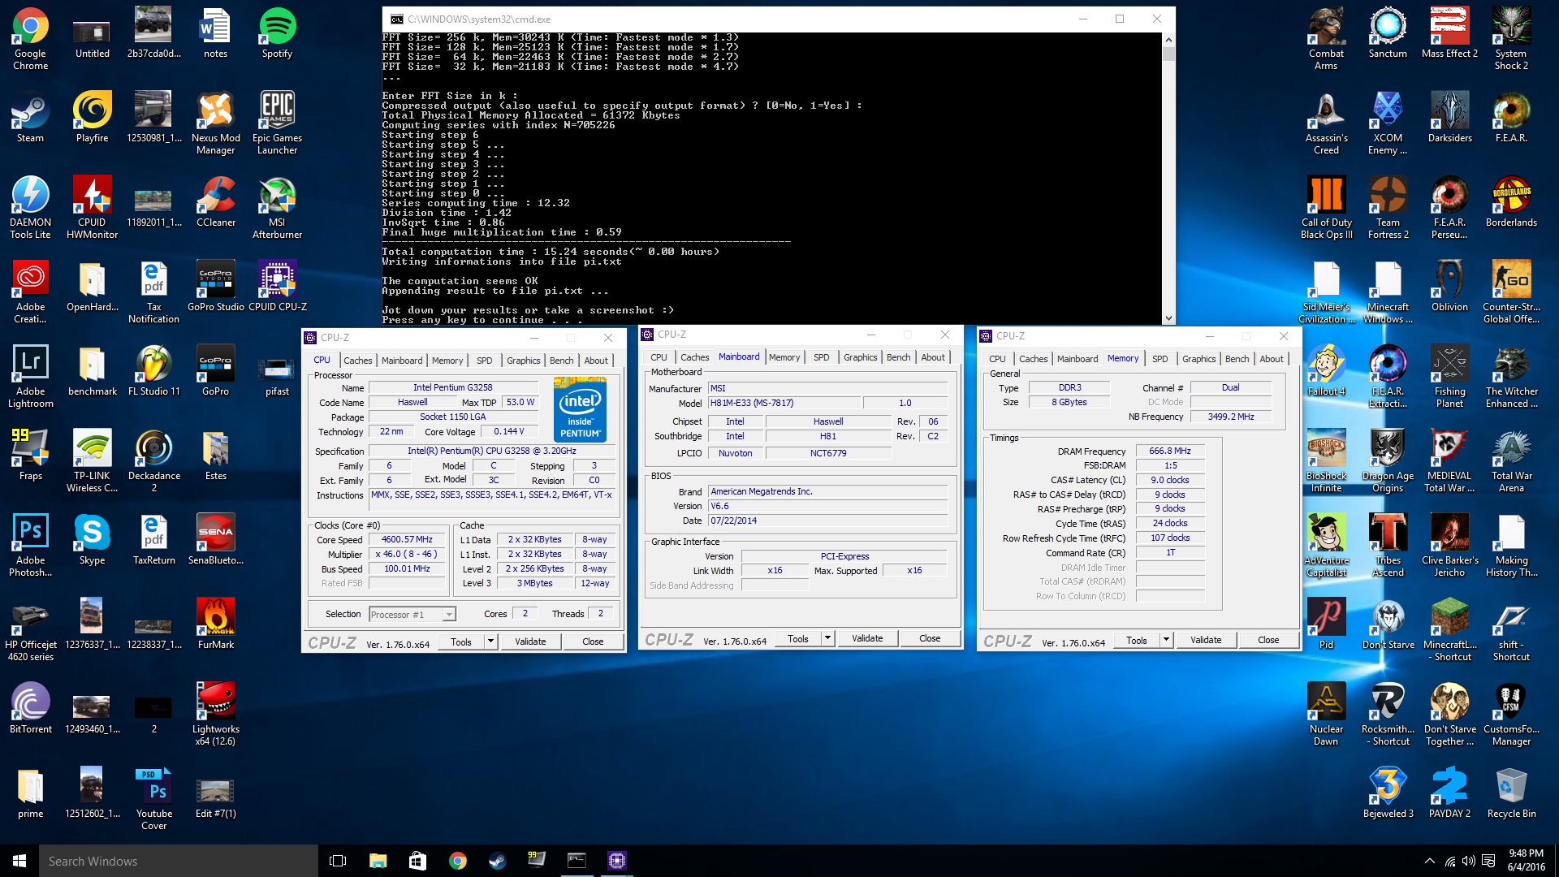Select Mainboard tab in right CPU-Z window
This screenshot has width=1559, height=877.
1077,359
